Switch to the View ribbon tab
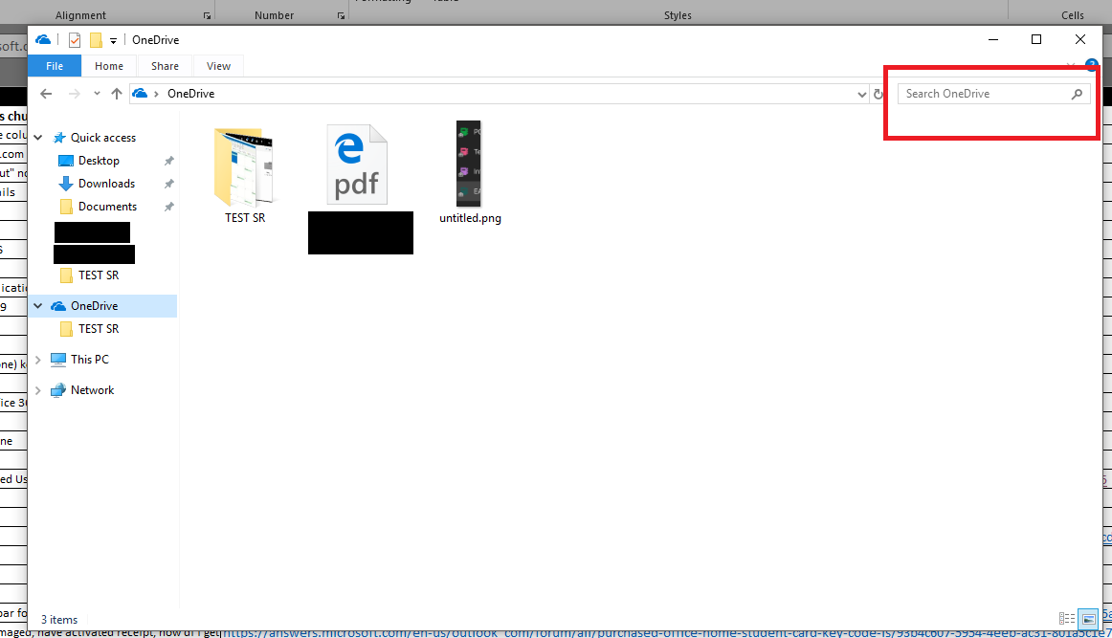Screen dimensions: 1112x638 tap(218, 66)
